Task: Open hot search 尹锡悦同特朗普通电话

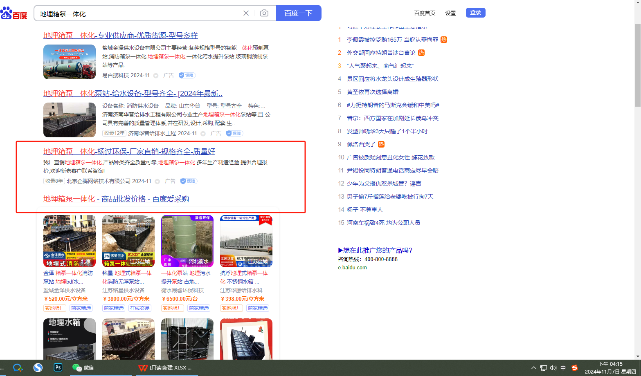Action: pos(393,170)
